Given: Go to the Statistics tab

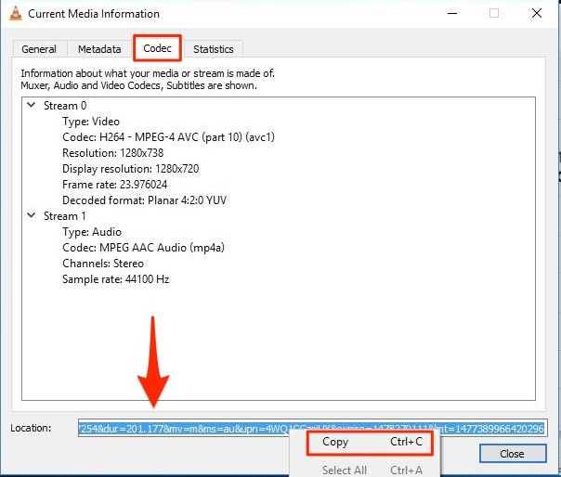Looking at the screenshot, I should [214, 49].
